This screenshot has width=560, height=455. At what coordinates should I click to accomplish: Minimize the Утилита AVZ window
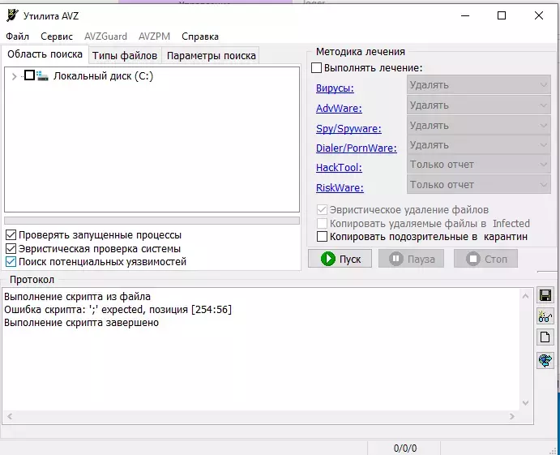465,15
